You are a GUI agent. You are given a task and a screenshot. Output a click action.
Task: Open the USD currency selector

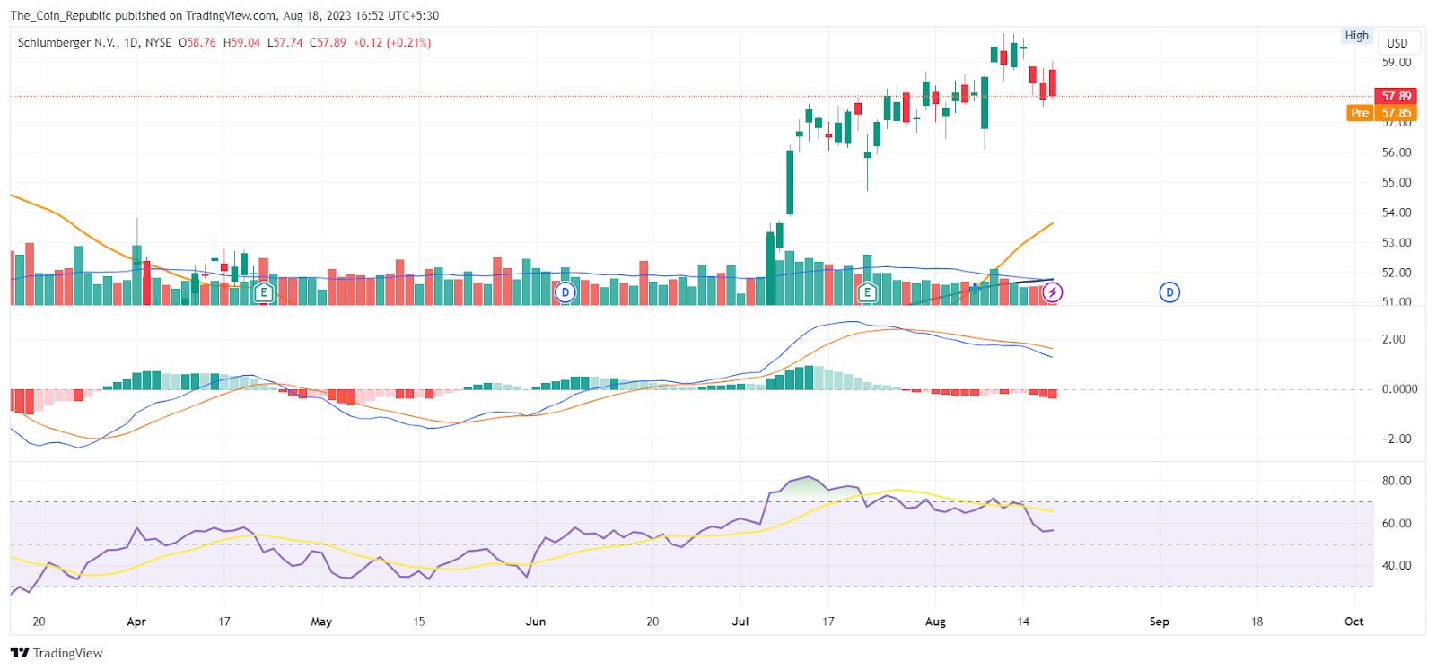(1397, 43)
